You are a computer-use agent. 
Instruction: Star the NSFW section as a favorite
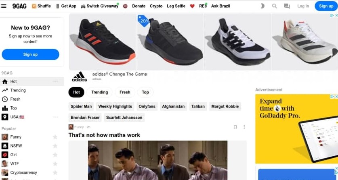[x=55, y=146]
